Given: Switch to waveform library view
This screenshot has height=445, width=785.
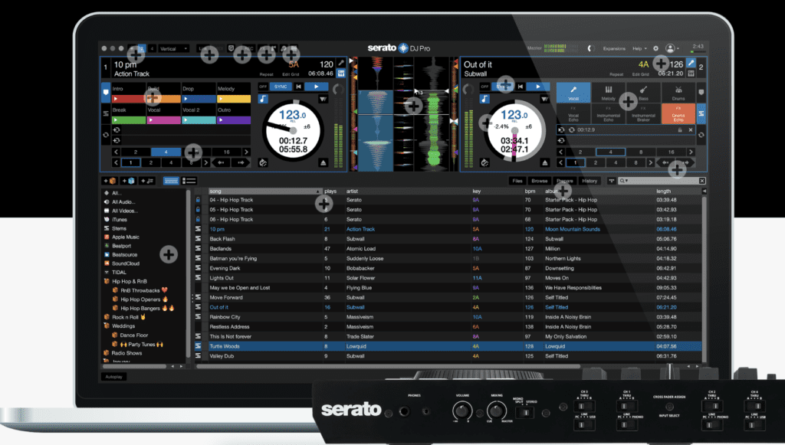Looking at the screenshot, I should 171,181.
